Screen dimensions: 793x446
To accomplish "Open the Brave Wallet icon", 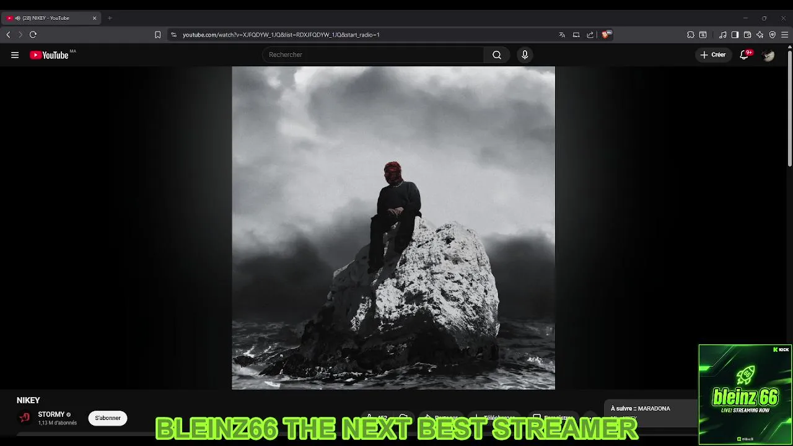I will coord(747,35).
